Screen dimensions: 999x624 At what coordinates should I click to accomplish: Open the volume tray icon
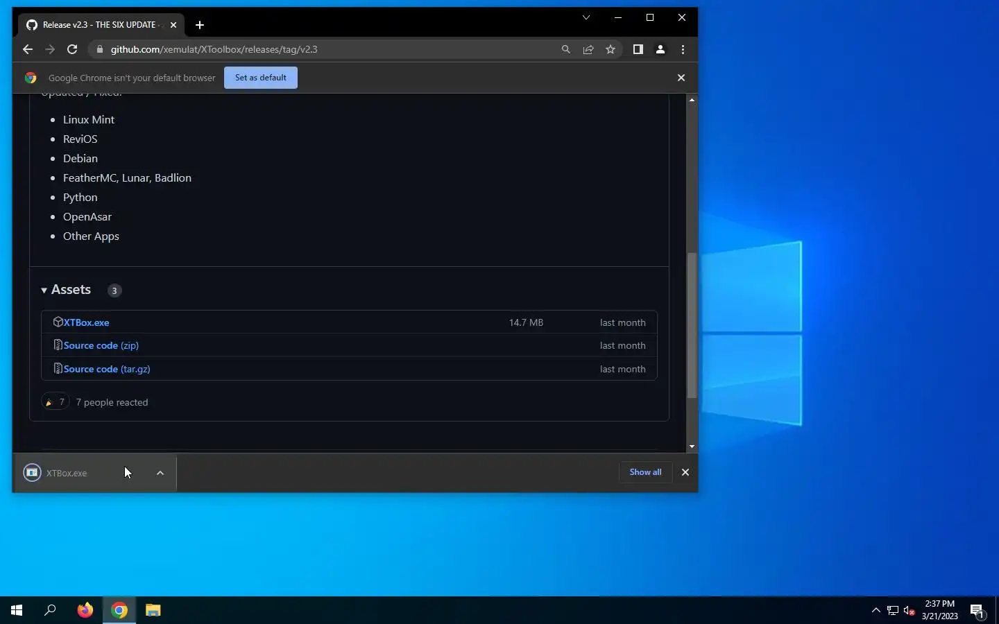click(x=910, y=611)
